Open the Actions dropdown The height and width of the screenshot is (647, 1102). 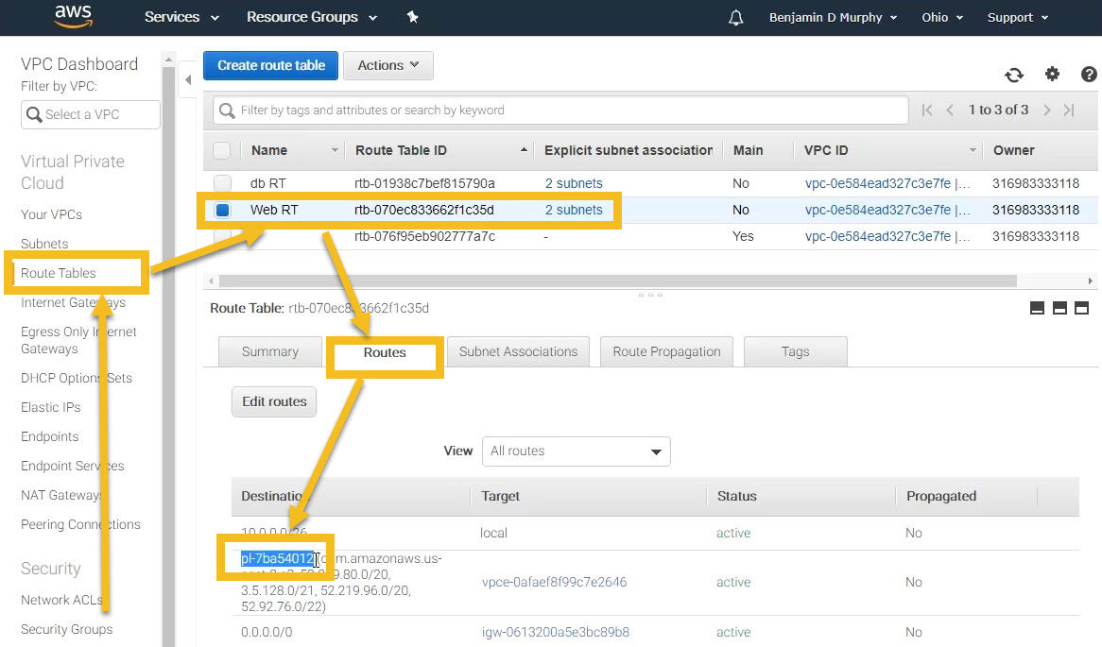[x=387, y=65]
